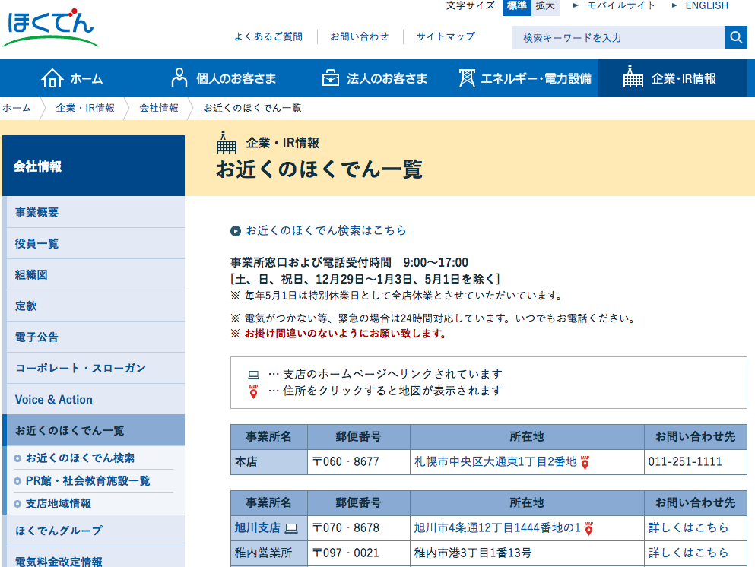The height and width of the screenshot is (567, 755).
Task: Open 企業・IR情報 navigation tab
Action: (673, 78)
